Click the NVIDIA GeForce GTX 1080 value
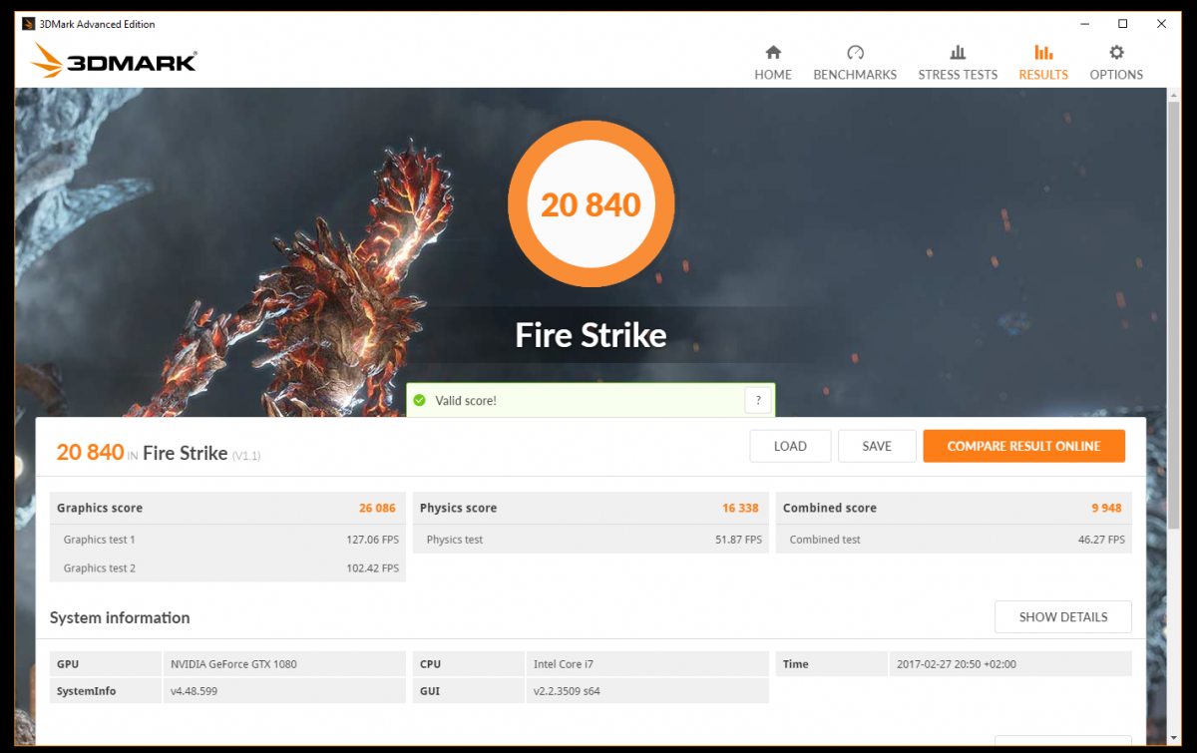1197x753 pixels. point(233,664)
